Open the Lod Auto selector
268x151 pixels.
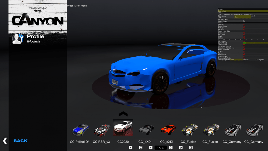coord(236,18)
